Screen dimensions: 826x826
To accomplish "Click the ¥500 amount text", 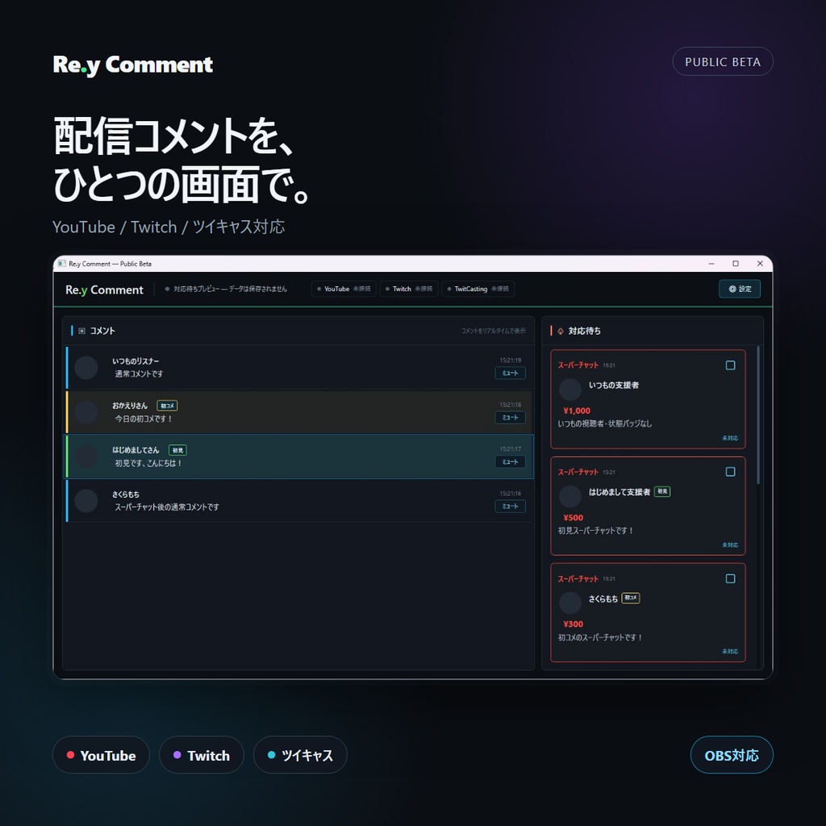I will tap(573, 517).
